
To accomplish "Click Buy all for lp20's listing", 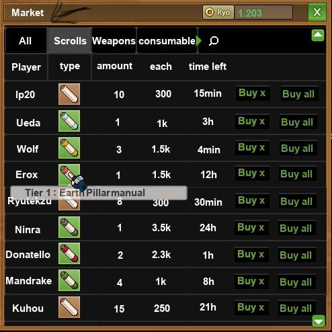I will tap(298, 94).
